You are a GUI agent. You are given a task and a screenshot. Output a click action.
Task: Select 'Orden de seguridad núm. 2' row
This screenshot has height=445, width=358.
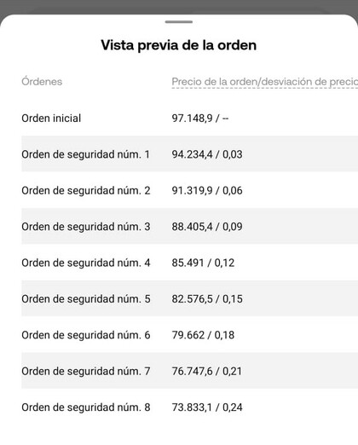[190, 190]
